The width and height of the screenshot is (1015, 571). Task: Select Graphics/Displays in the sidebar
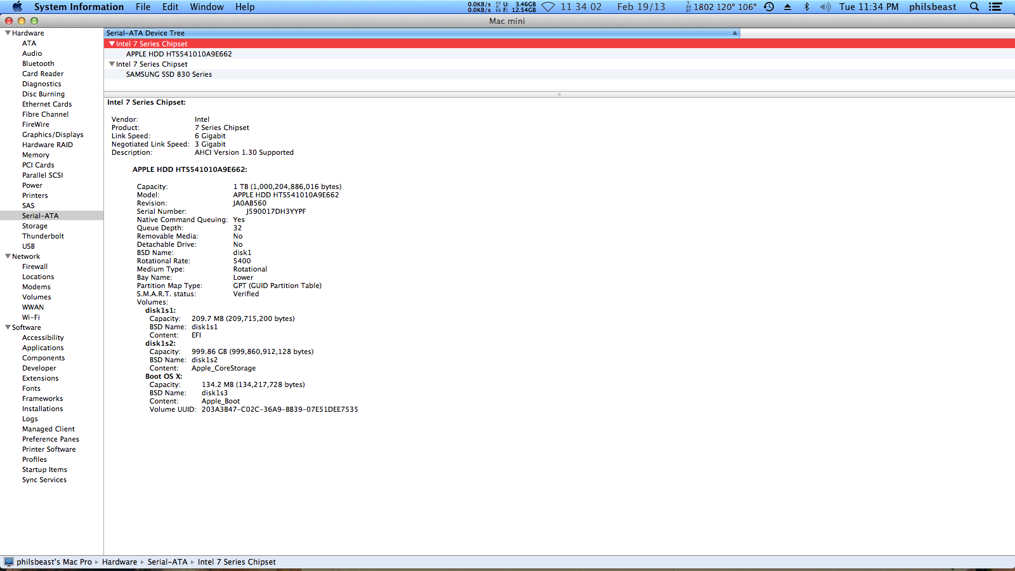[53, 135]
